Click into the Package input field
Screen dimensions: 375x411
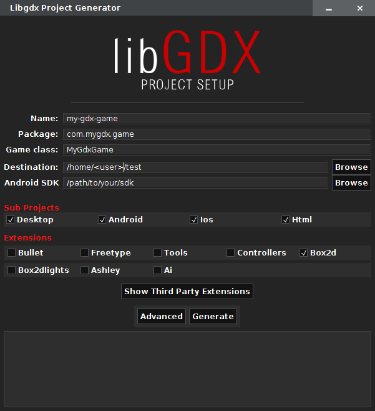217,134
